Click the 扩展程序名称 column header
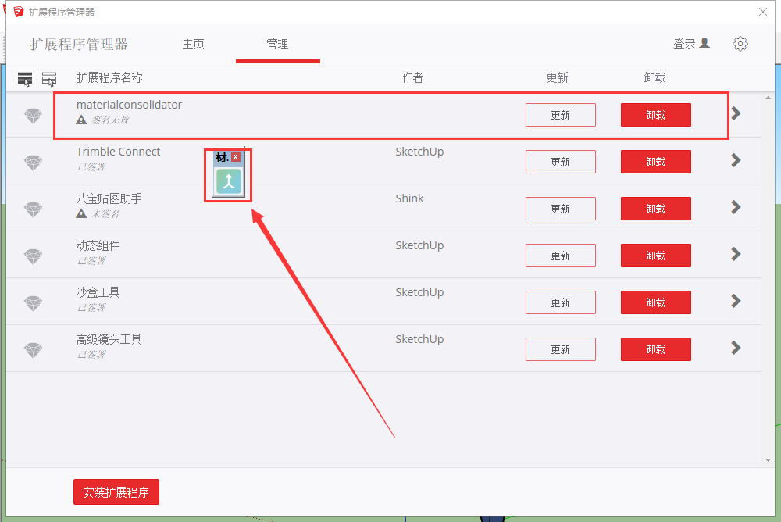781x522 pixels. click(x=109, y=78)
